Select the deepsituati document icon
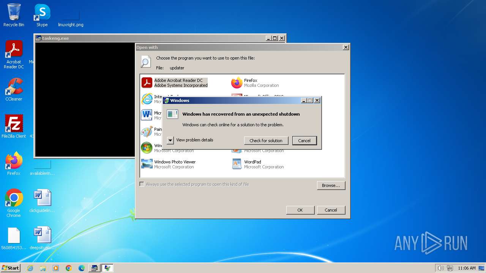486x273 pixels. [x=42, y=238]
